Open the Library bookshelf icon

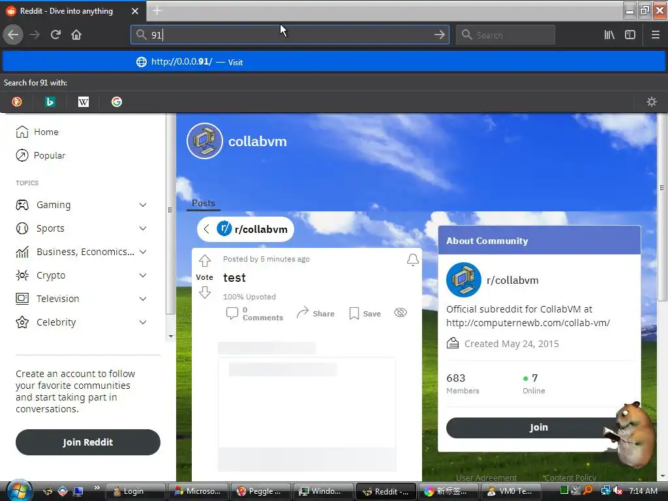(x=609, y=35)
